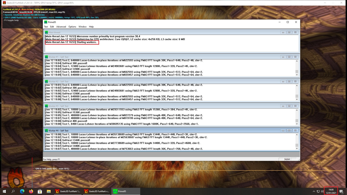Click the Worker #1 Self-Test window icon

tap(47, 57)
